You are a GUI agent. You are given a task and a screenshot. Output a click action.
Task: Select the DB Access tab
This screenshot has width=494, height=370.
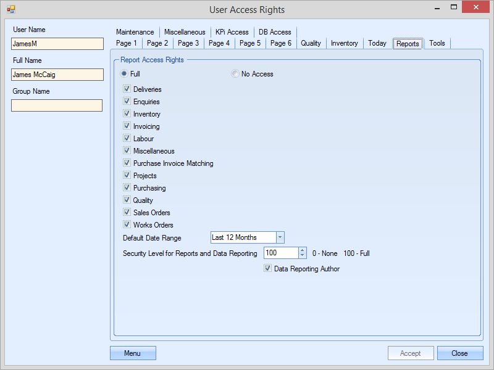[x=275, y=32]
